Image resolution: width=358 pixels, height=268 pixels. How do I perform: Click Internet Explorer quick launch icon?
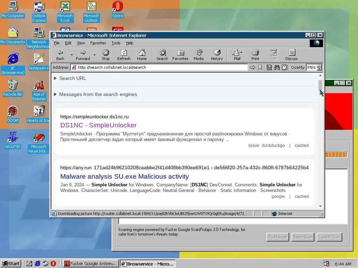(37, 264)
